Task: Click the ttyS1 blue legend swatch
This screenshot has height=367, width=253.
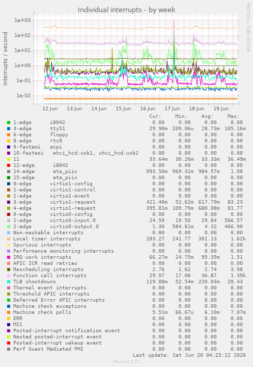Action: click(9, 129)
